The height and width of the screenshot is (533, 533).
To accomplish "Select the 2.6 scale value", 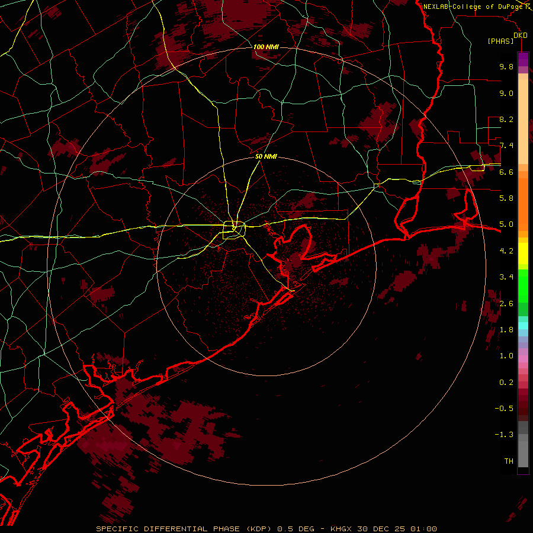I will pyautogui.click(x=506, y=304).
